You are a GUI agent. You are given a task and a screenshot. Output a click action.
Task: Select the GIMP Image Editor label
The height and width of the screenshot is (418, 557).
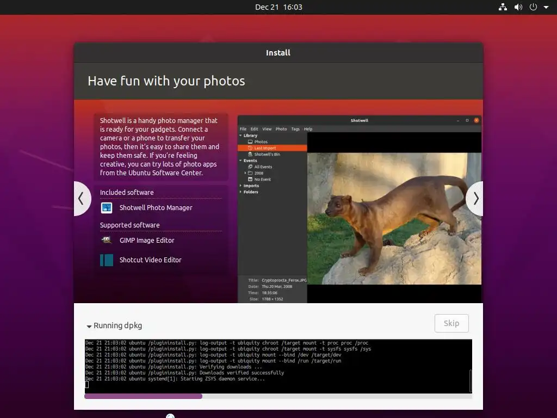(147, 240)
